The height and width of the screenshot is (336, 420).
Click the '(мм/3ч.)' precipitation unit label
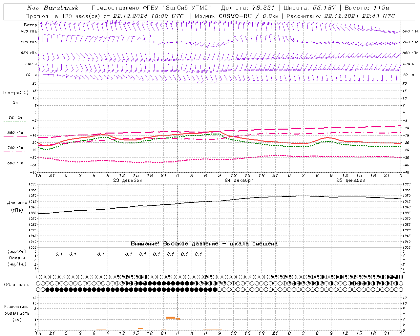click(17, 252)
